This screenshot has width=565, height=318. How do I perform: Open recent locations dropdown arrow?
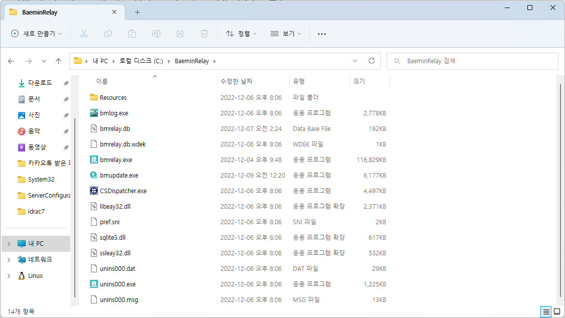coord(44,61)
